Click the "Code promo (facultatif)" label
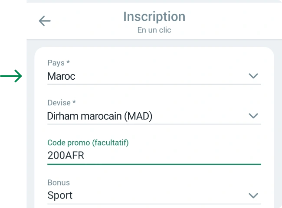 [88, 143]
